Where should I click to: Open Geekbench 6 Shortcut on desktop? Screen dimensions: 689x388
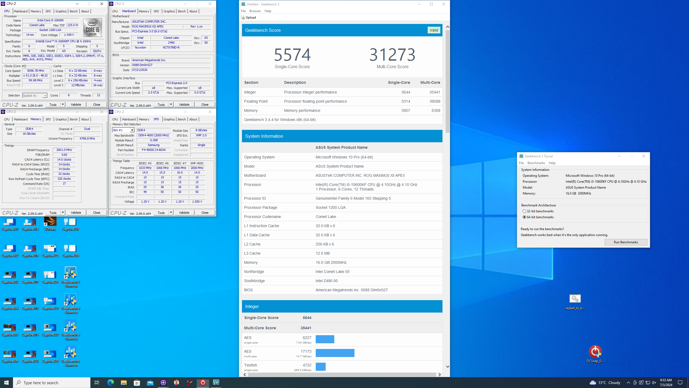click(x=71, y=356)
